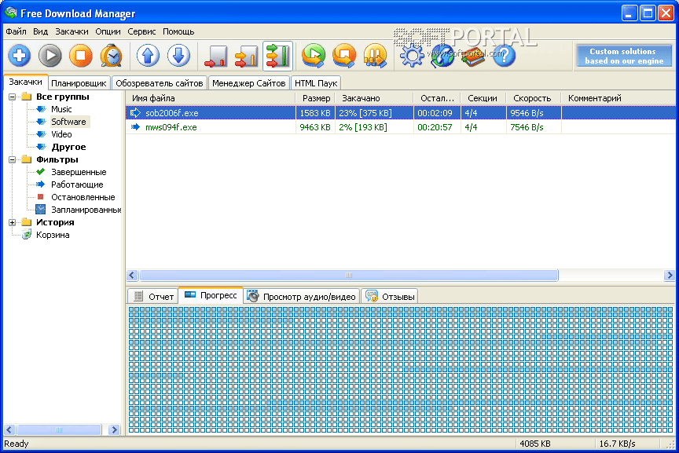Screen dimensions: 679x453
Task: Move download down with the down arrow icon
Action: coord(178,56)
